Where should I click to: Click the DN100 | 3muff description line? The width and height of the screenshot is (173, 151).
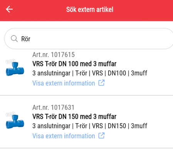[x=90, y=73]
